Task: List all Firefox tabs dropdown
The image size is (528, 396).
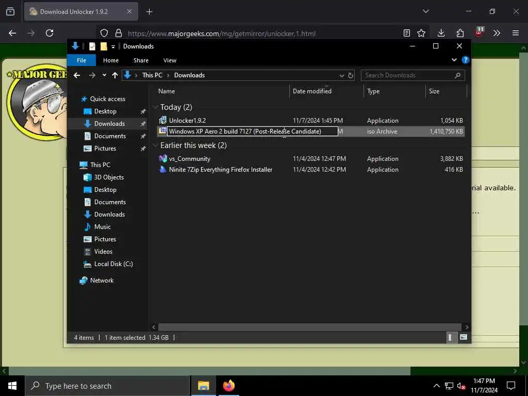Action: (x=426, y=11)
